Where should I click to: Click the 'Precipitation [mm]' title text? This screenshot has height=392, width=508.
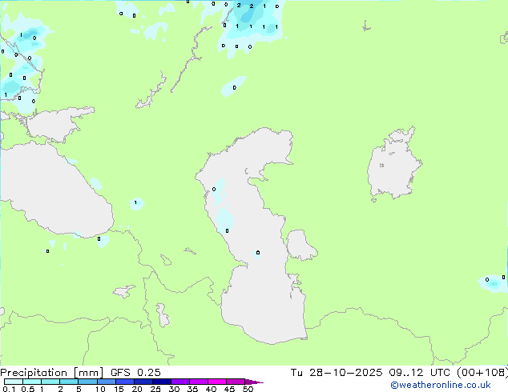(51, 373)
